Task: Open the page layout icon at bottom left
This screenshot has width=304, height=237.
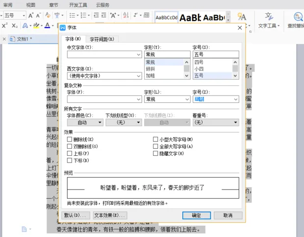Action: click(24, 229)
